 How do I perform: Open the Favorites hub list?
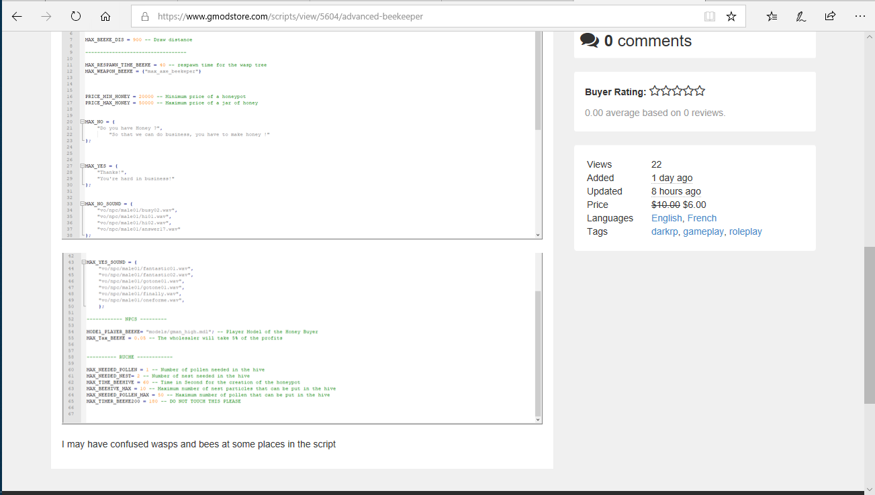tap(772, 17)
